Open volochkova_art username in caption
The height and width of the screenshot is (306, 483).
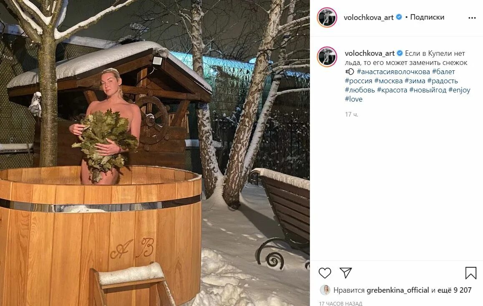370,54
